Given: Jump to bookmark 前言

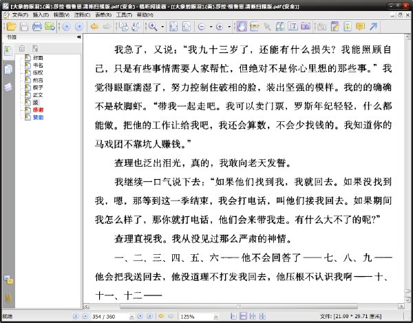Looking at the screenshot, I should pyautogui.click(x=38, y=80).
